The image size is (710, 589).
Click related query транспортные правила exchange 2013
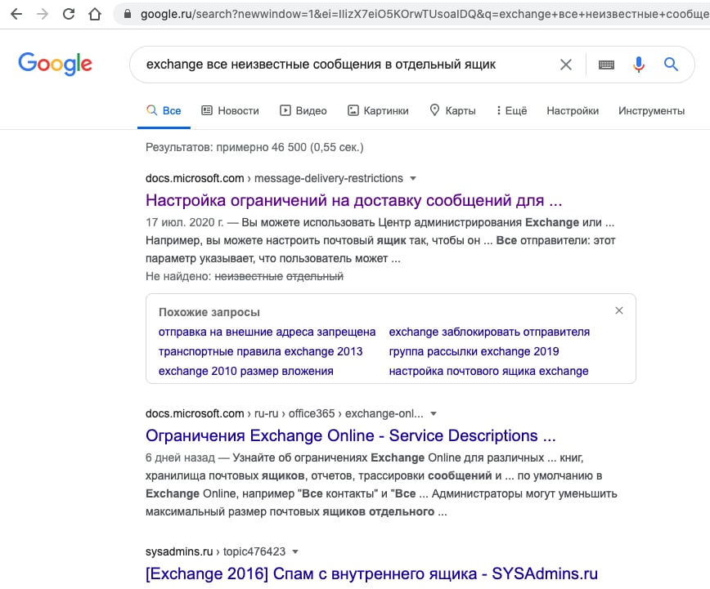pos(260,351)
